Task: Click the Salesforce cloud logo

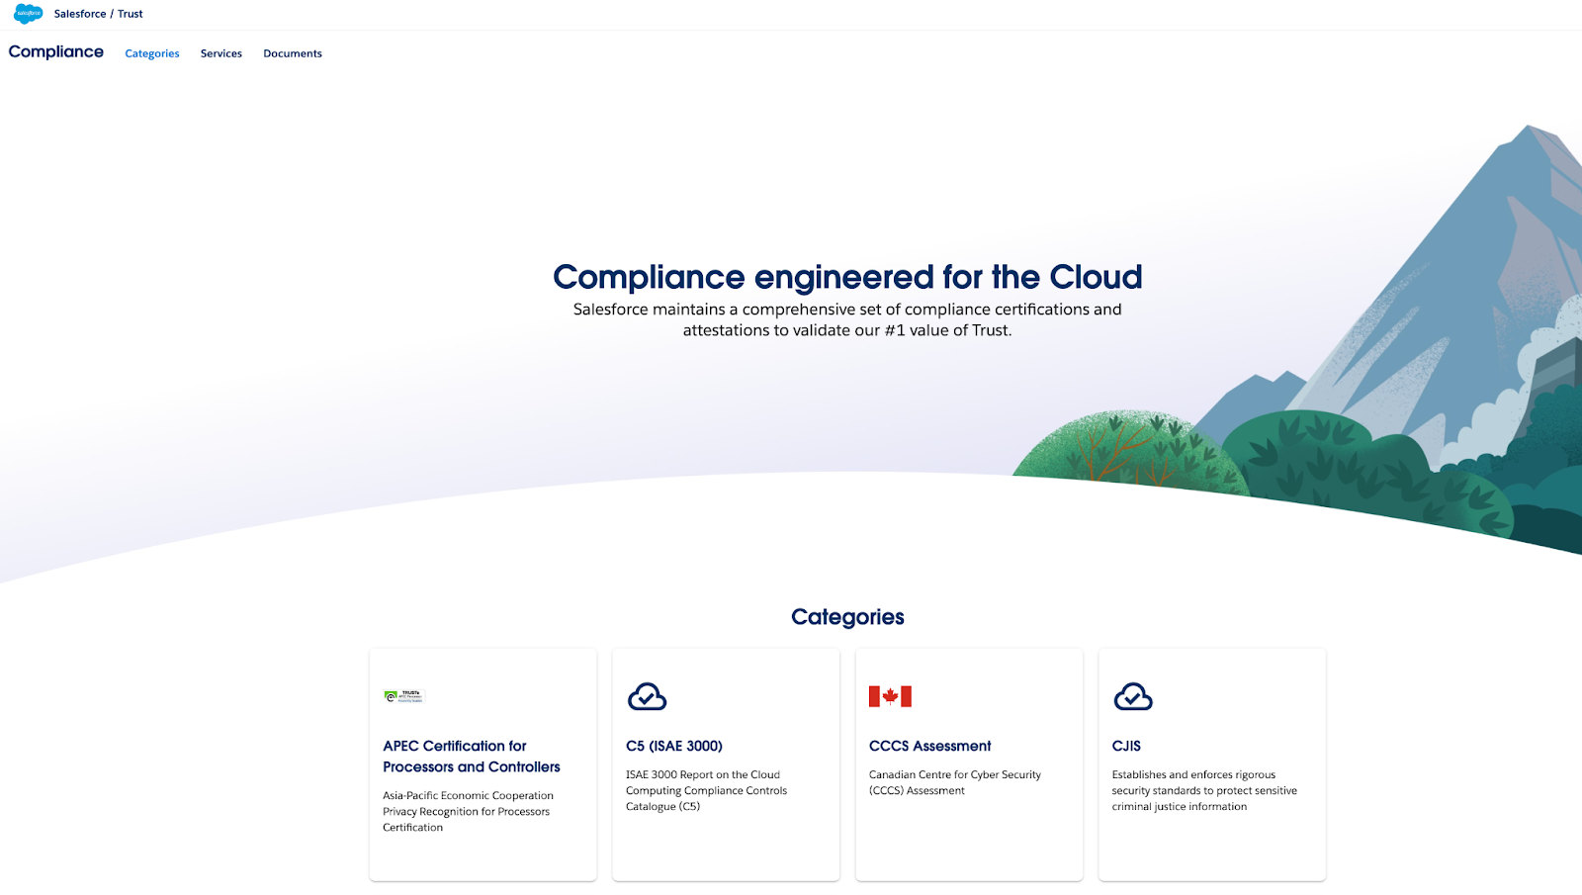Action: (x=28, y=14)
